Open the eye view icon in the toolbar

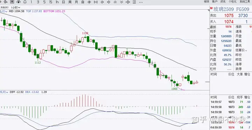89,2
